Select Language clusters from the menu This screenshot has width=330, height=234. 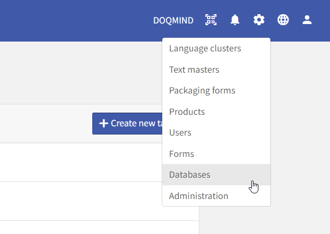[205, 49]
